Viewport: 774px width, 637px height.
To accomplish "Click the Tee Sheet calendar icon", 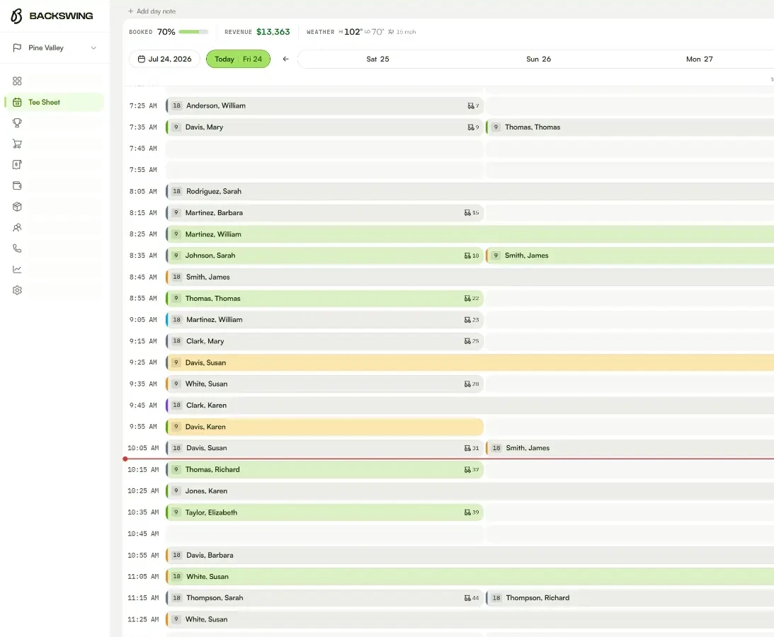I will tap(17, 102).
